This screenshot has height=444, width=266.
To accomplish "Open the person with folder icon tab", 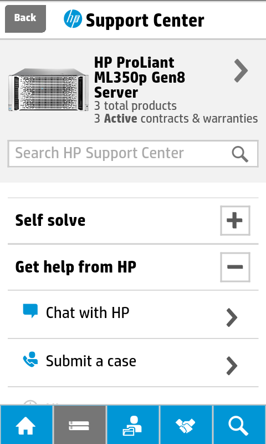I will click(x=132, y=425).
